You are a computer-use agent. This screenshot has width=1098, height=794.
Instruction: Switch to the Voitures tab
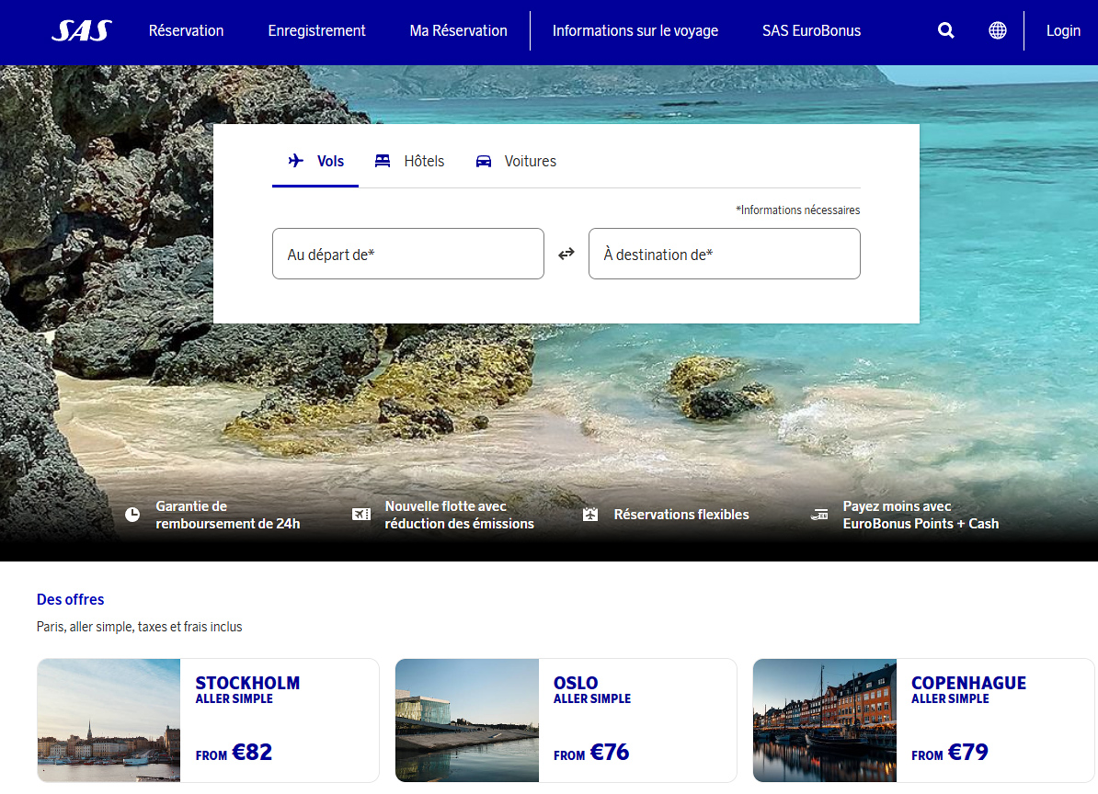(515, 160)
